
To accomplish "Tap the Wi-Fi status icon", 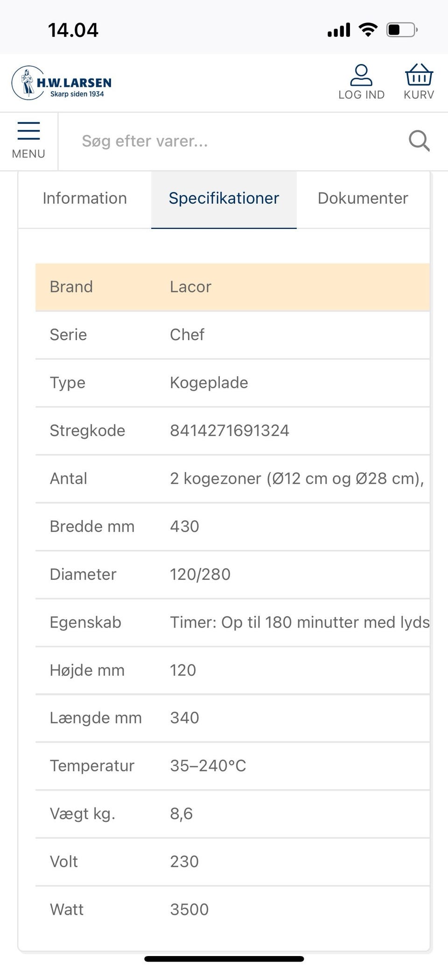I will point(368,30).
